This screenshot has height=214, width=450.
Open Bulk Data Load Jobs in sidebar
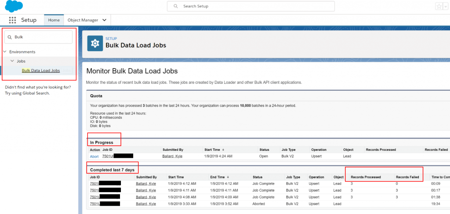41,71
